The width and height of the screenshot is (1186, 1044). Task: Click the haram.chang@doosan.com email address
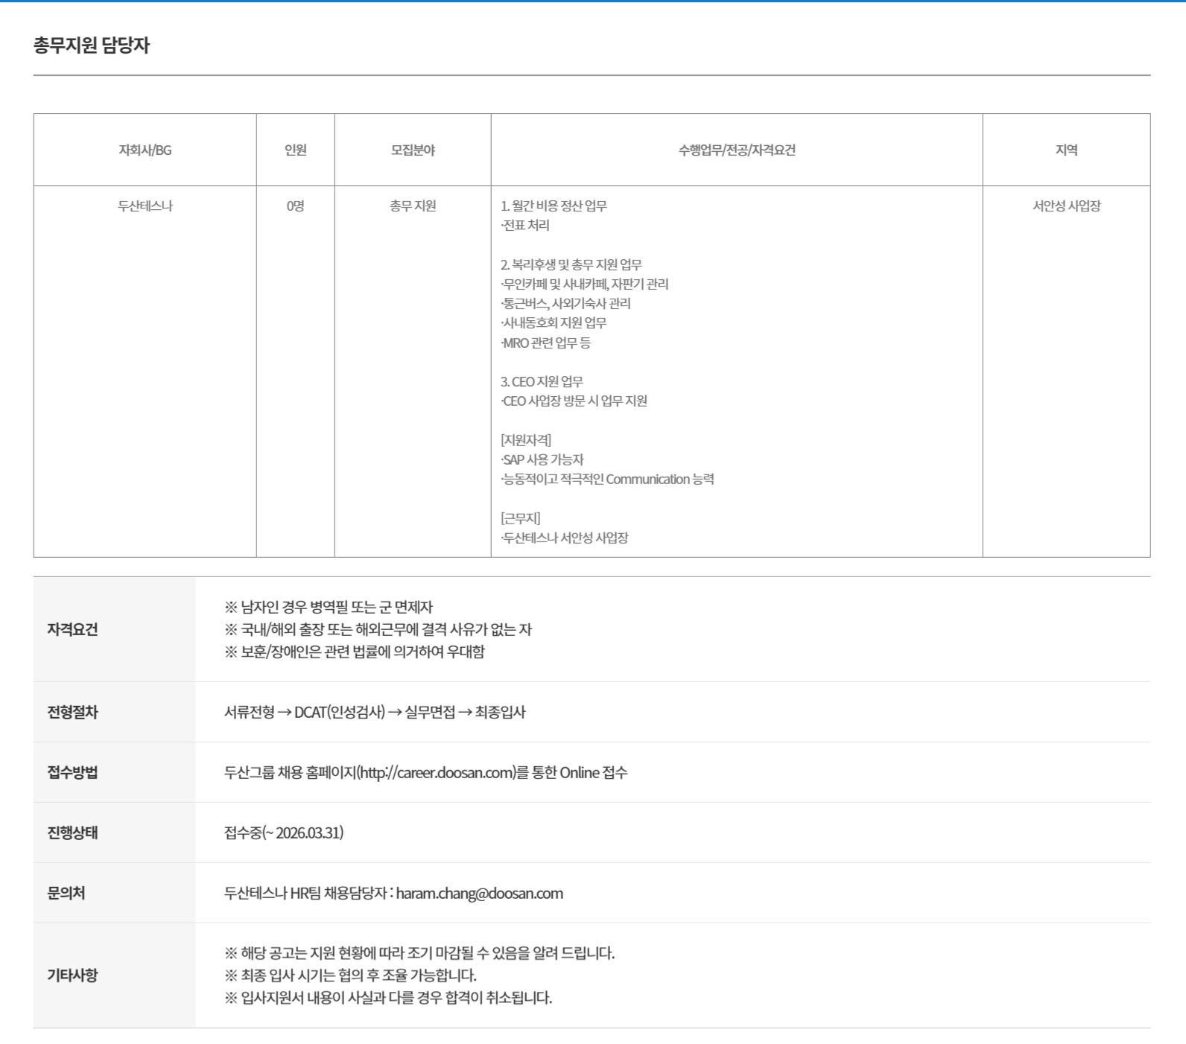point(479,894)
